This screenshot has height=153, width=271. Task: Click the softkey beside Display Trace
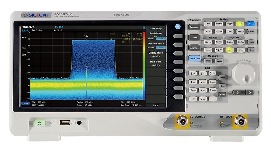point(178,53)
